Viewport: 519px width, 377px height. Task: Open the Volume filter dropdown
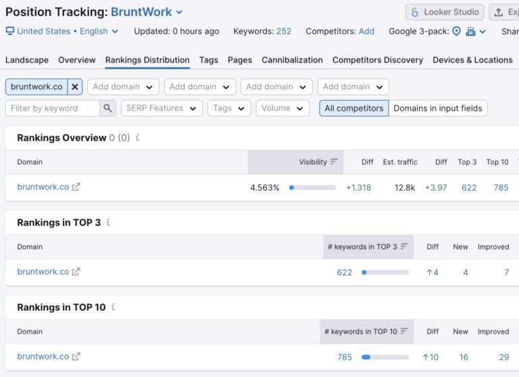pos(282,108)
